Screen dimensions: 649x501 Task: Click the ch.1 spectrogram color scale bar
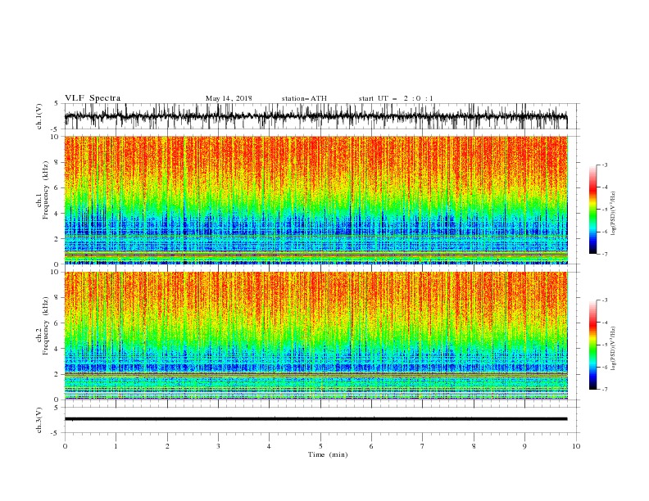(x=592, y=210)
